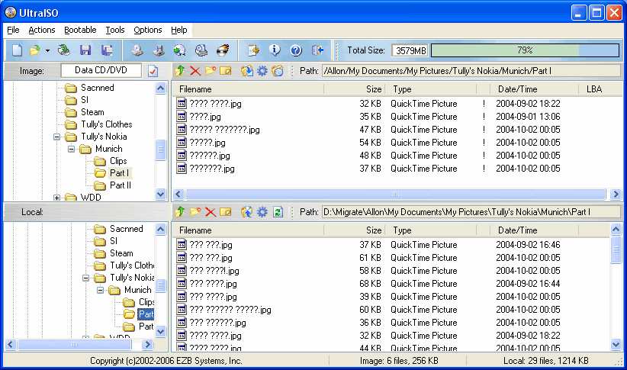
Task: Expand the WDD folder in image tree
Action: [x=57, y=198]
